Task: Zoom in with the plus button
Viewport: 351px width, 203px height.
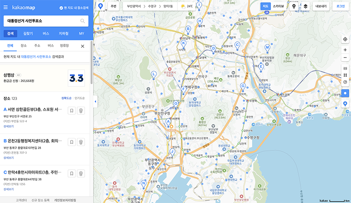Action: [x=345, y=50]
